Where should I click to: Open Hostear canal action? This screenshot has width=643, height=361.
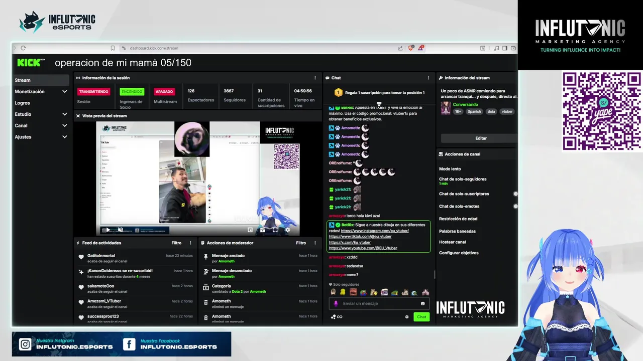pyautogui.click(x=453, y=242)
